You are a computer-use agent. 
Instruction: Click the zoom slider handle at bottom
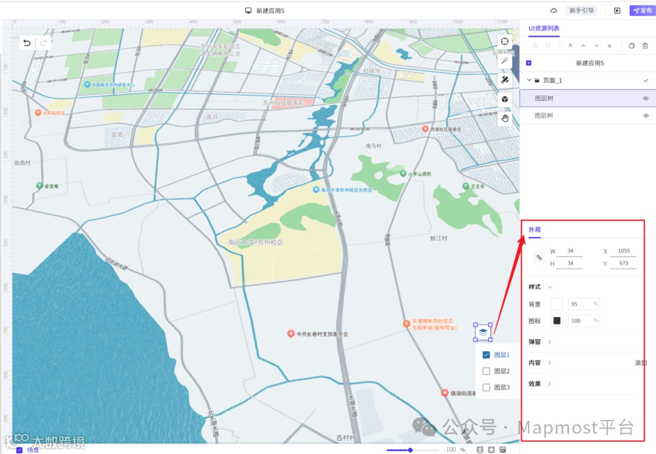click(411, 450)
